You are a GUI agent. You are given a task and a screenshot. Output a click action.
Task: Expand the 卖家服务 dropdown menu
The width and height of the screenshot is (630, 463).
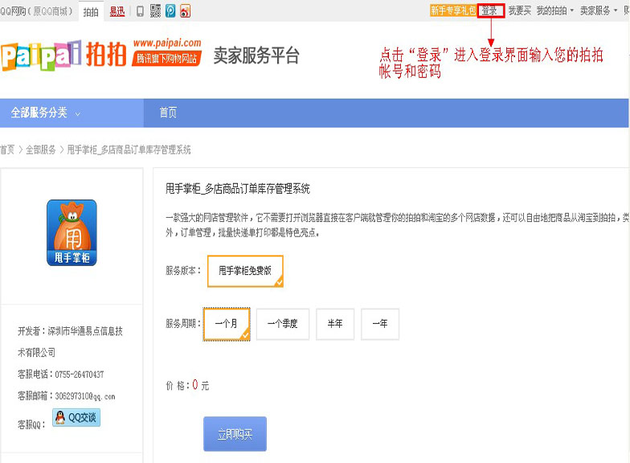[x=598, y=11]
